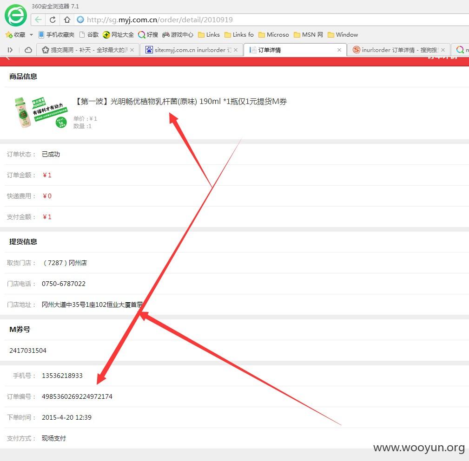This screenshot has width=469, height=461.
Task: Click the product title 【第一波】光明畅优植物乳杆菌
Action: (181, 102)
